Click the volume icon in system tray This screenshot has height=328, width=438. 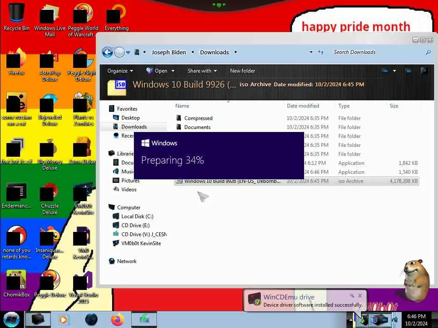pyautogui.click(x=395, y=319)
